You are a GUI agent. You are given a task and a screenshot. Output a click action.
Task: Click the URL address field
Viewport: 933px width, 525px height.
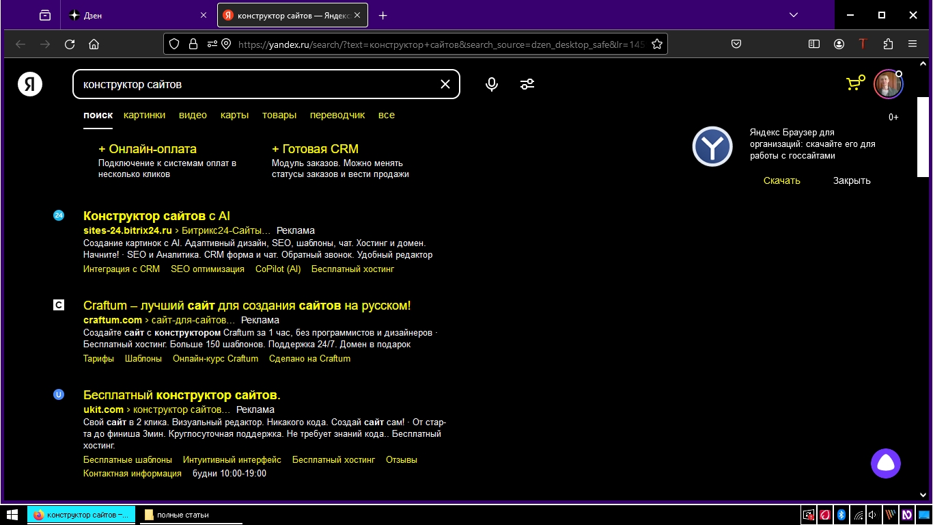[441, 44]
